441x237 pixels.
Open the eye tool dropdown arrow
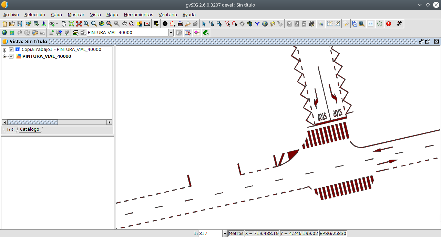pos(57,24)
